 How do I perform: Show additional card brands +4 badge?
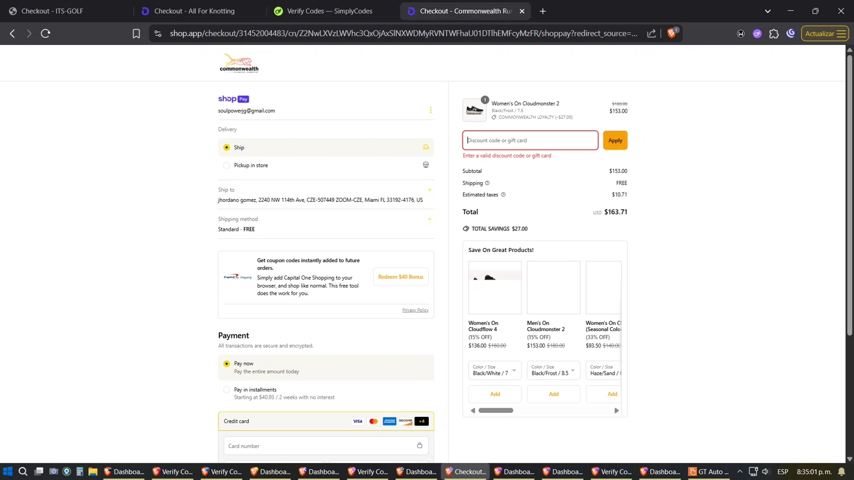[x=421, y=421]
